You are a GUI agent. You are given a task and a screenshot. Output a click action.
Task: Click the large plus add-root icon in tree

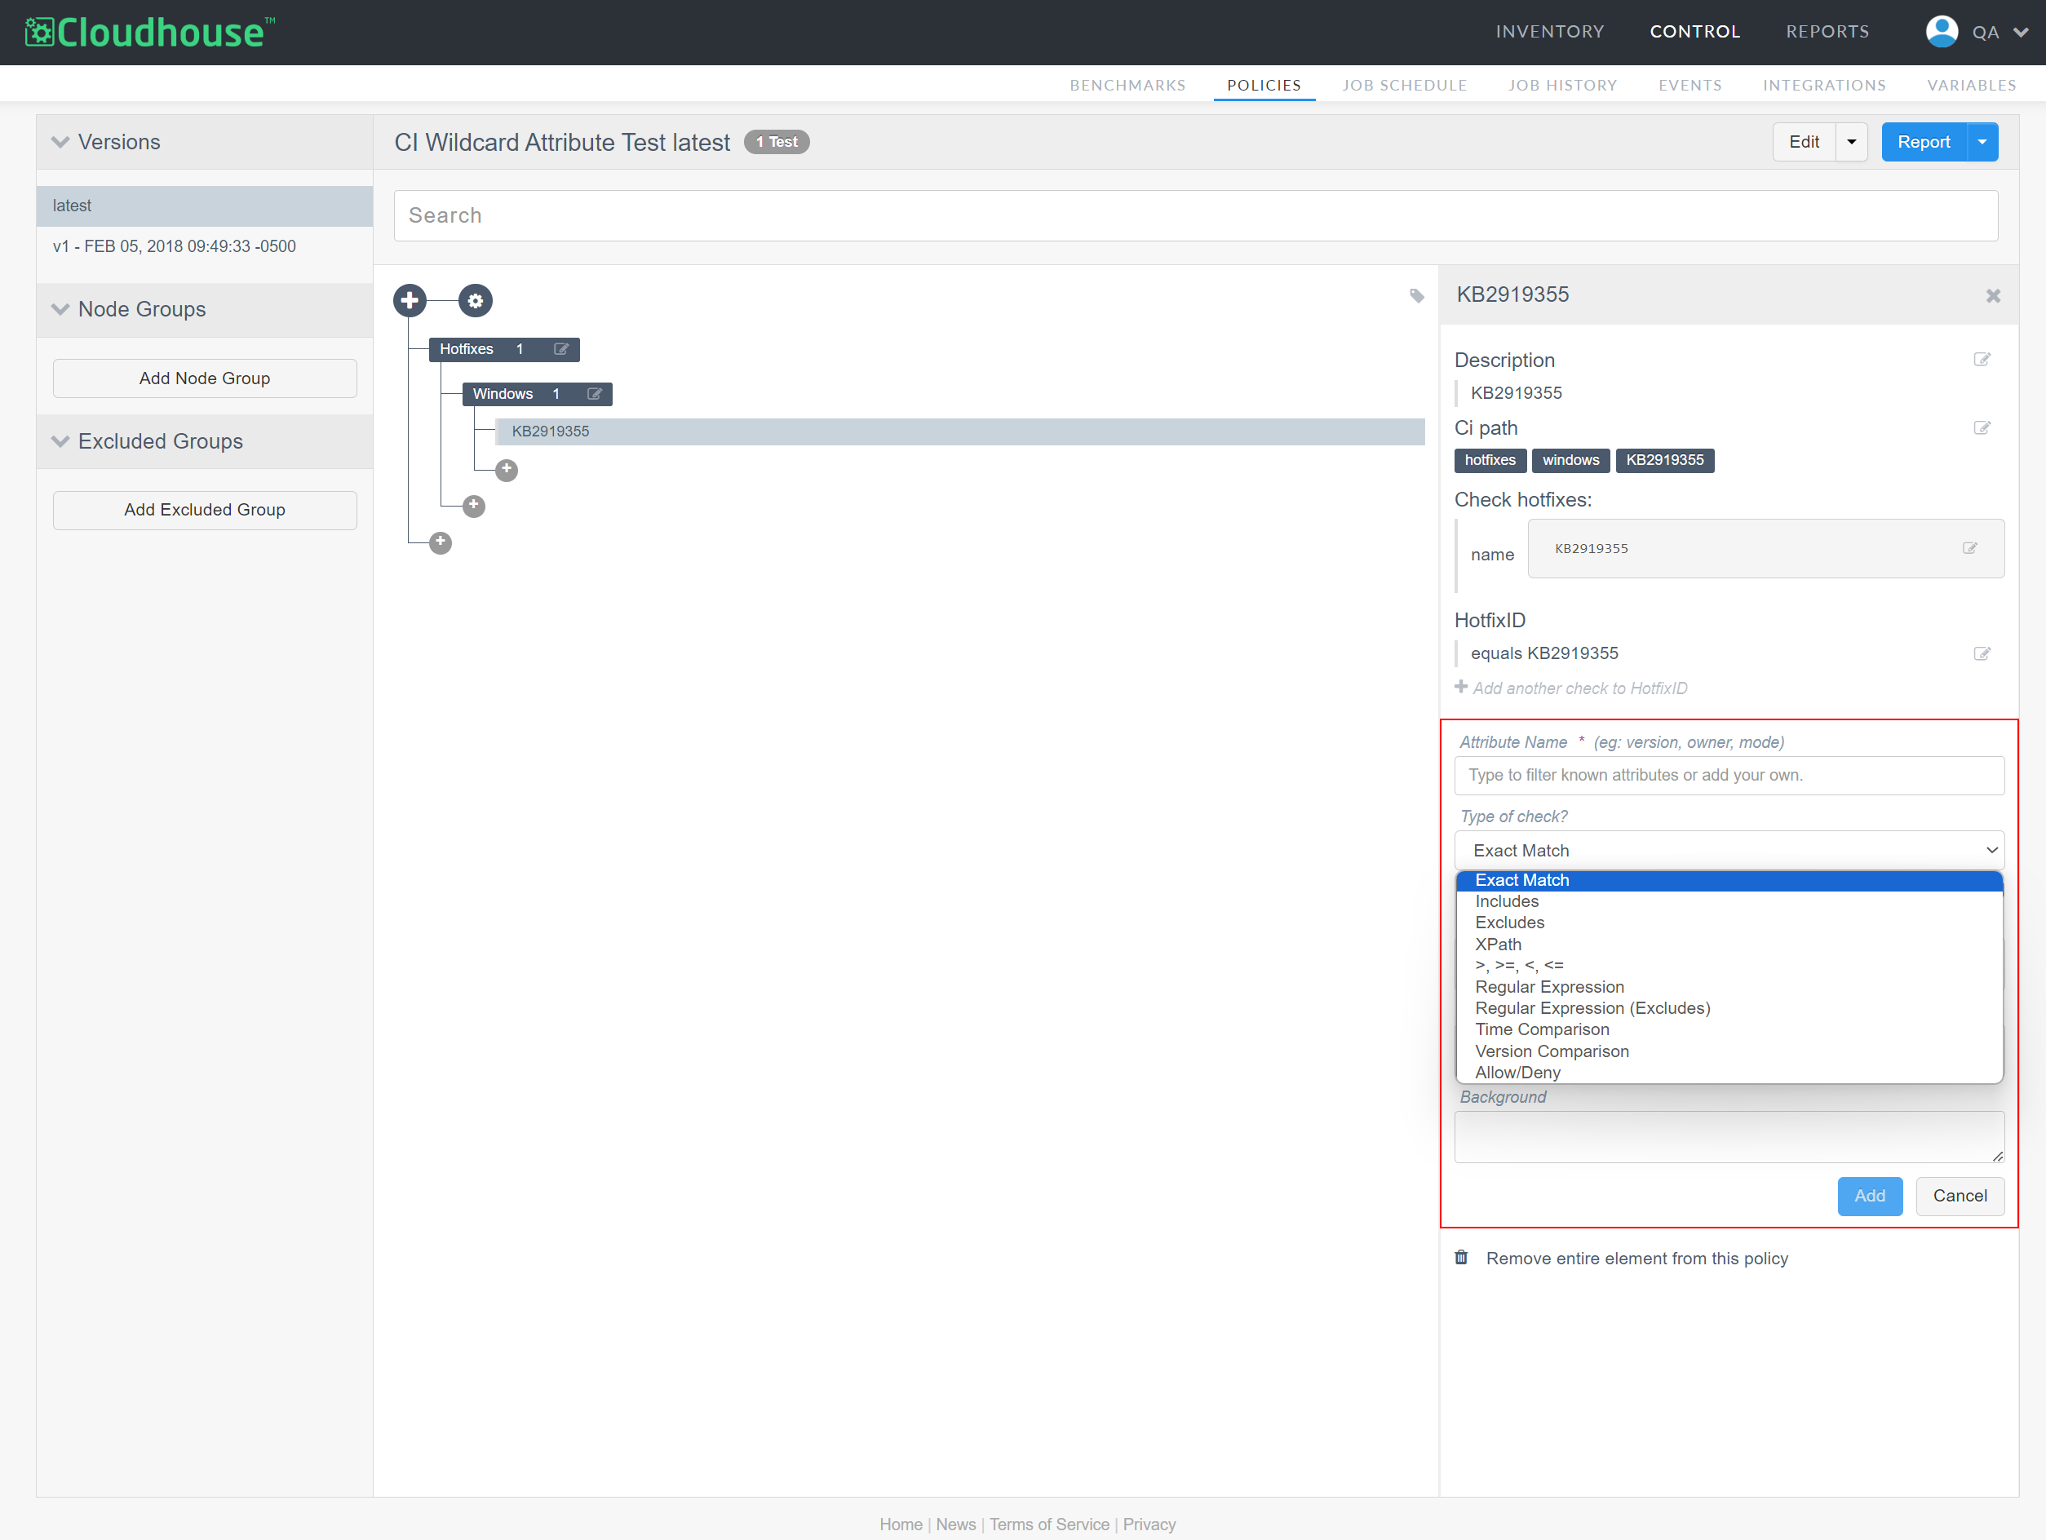tap(410, 301)
